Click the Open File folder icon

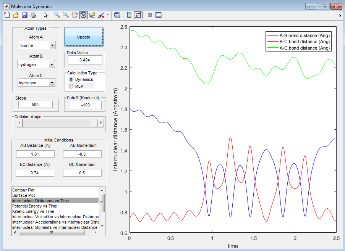coord(16,15)
